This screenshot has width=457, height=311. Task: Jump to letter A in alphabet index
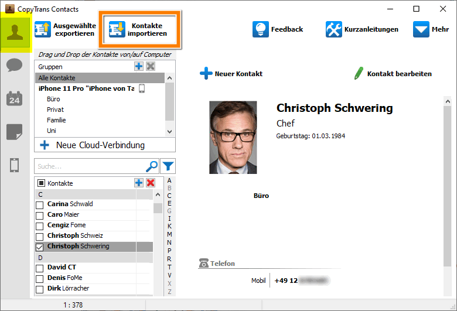(169, 180)
